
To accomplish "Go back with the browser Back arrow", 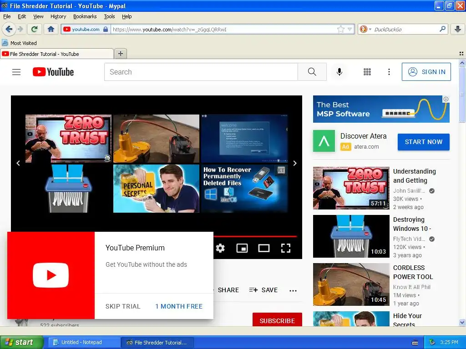I will (8, 29).
